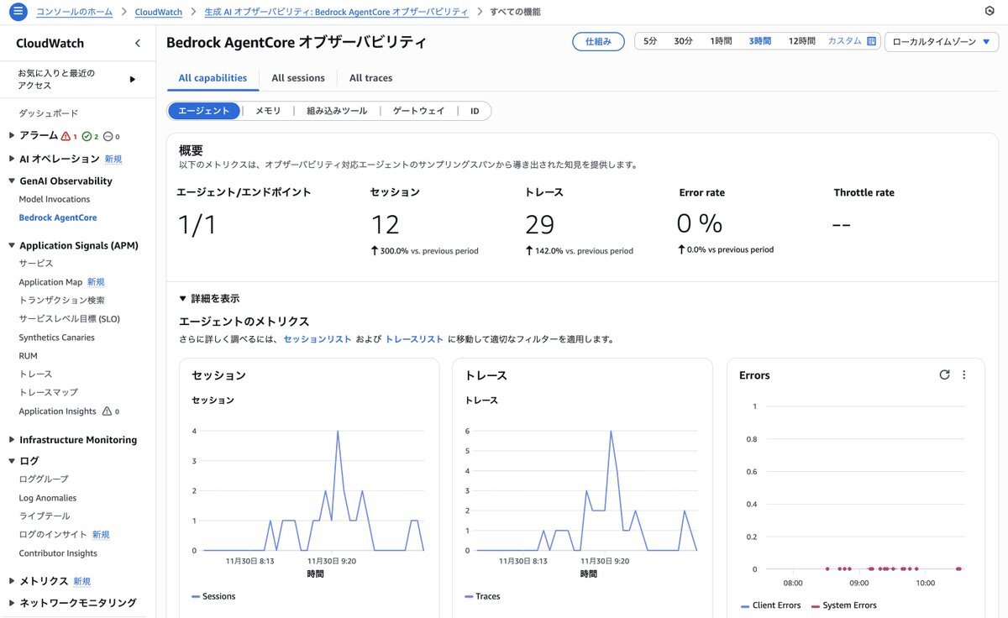Switch to the All sessions tab
Viewport: 1008px width, 618px height.
point(297,78)
